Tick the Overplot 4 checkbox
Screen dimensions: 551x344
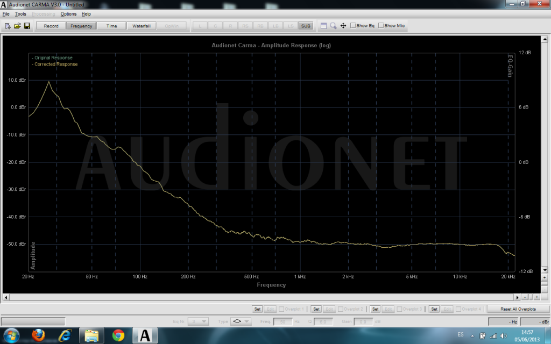(x=458, y=309)
